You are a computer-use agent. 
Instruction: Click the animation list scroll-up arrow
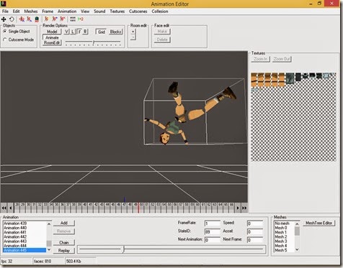[x=49, y=224]
